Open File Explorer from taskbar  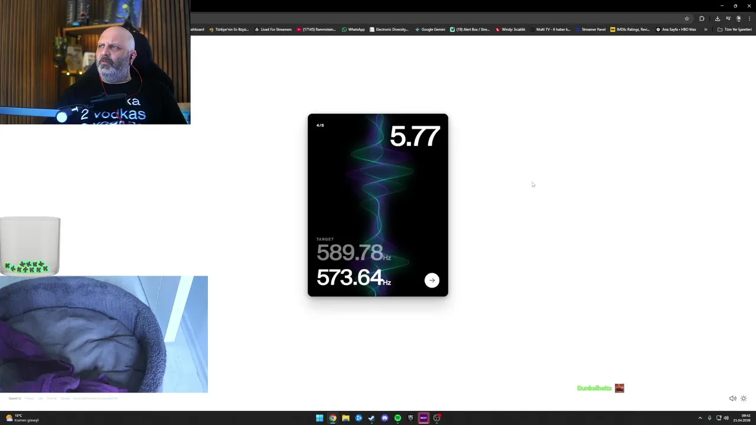(346, 418)
